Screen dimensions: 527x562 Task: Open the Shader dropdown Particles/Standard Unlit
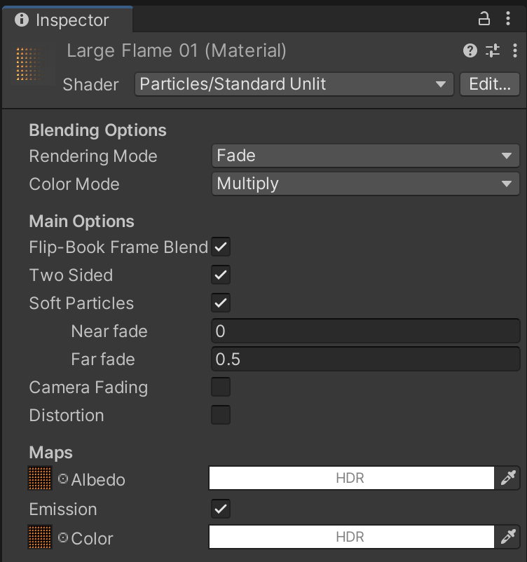pos(294,84)
